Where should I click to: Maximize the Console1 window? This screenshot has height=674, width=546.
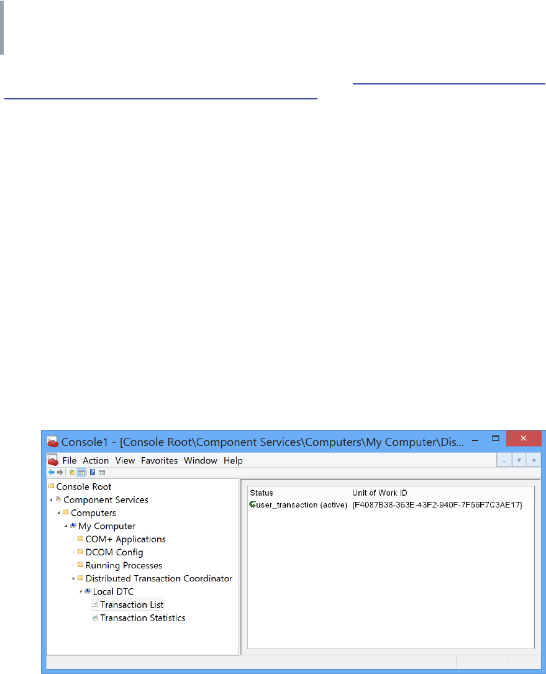click(496, 439)
